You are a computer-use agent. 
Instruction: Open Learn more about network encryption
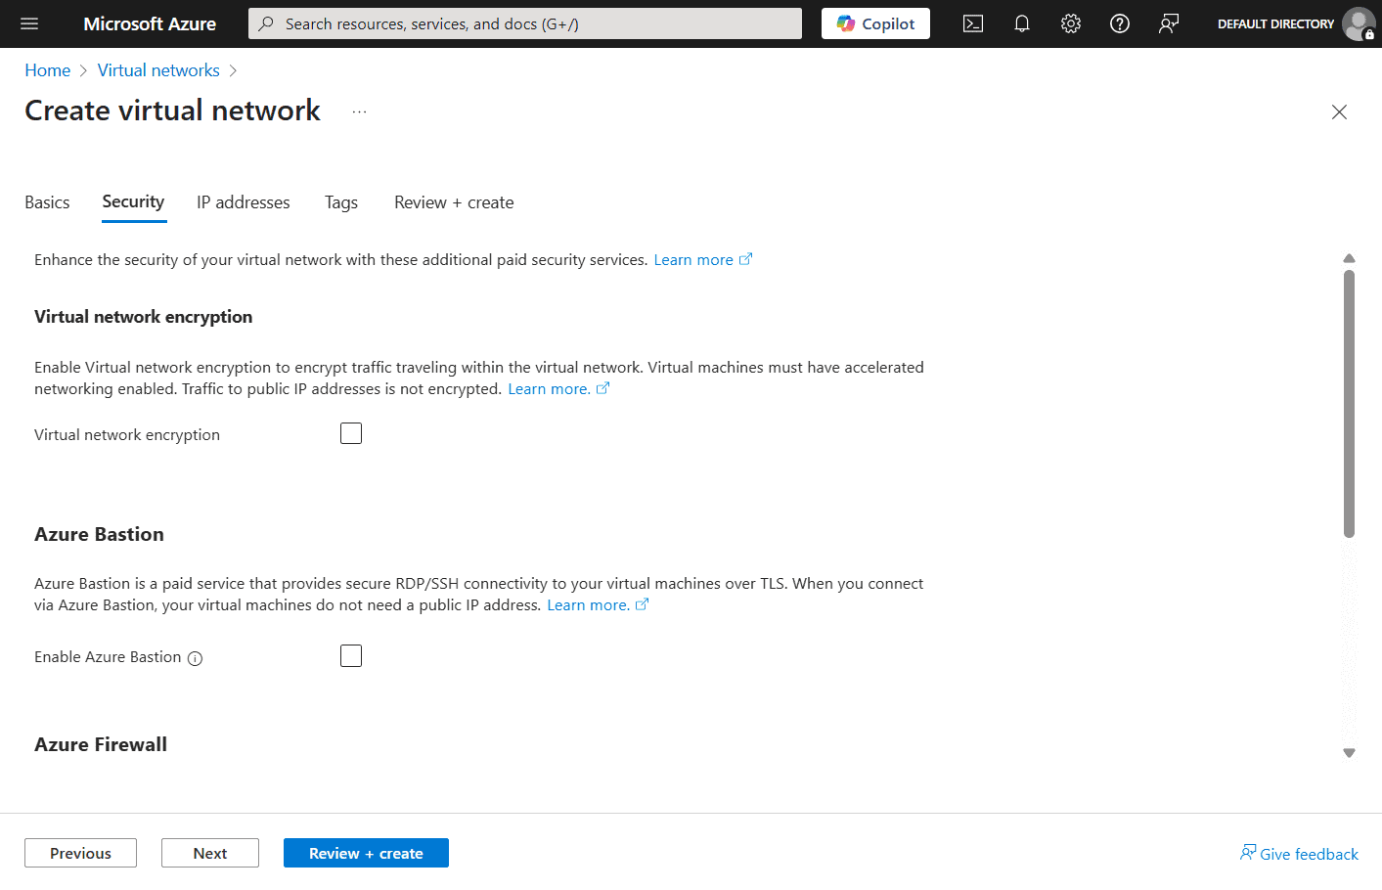(x=549, y=388)
